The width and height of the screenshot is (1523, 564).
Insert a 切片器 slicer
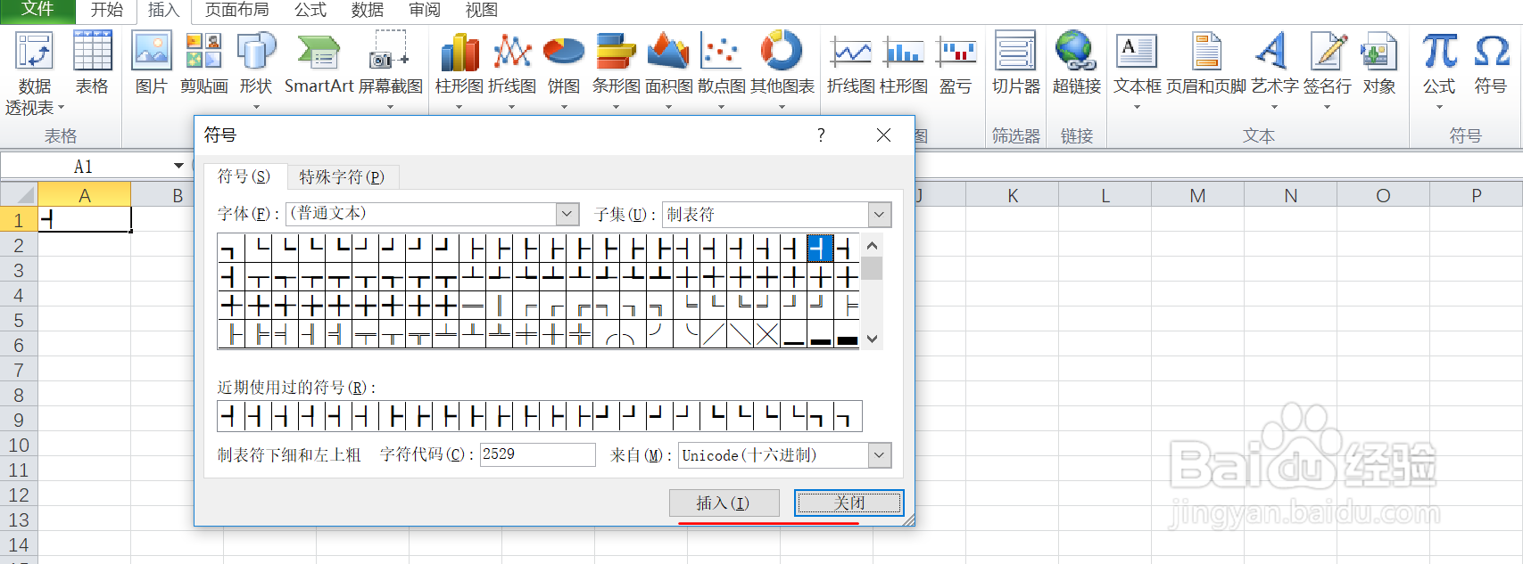click(x=1016, y=63)
